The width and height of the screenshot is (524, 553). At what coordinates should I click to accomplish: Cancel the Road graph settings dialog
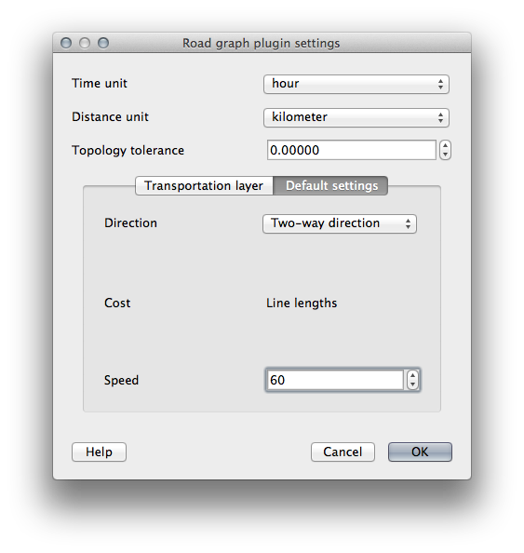pyautogui.click(x=343, y=452)
